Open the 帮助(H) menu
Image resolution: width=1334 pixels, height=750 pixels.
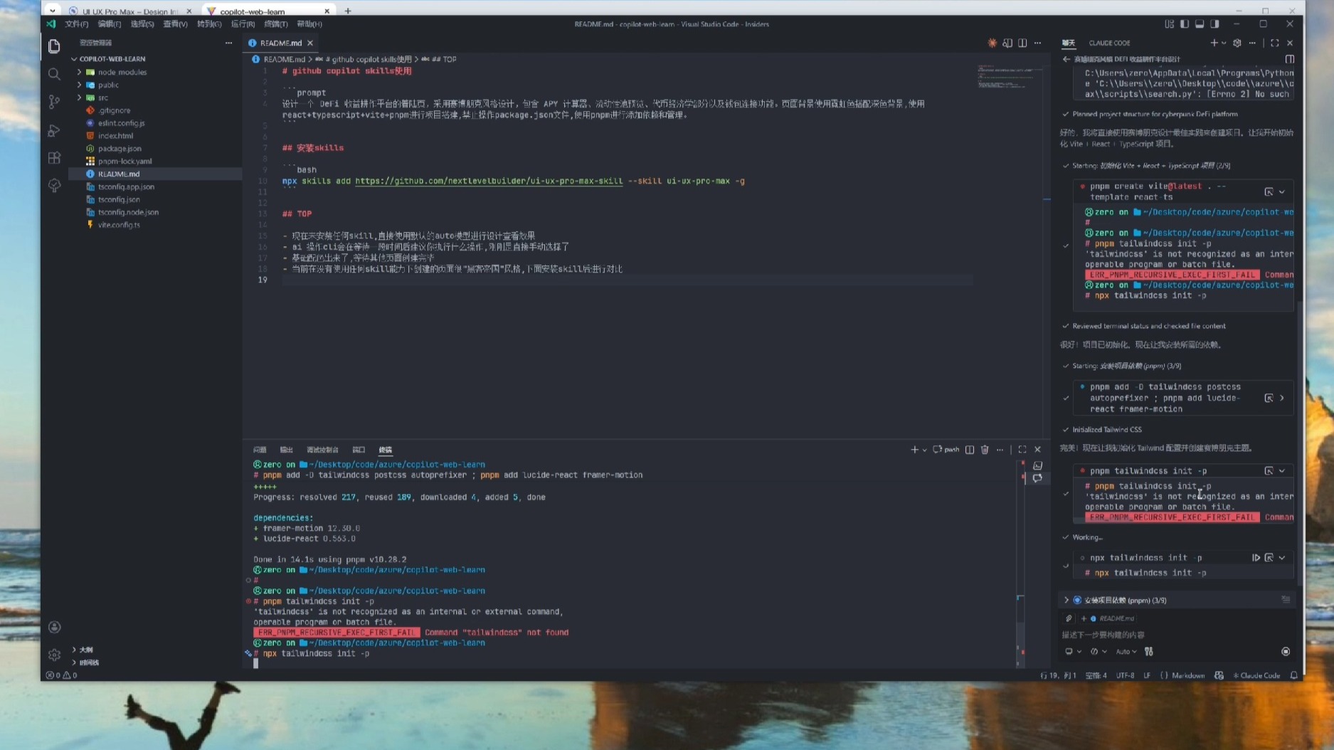pos(309,23)
